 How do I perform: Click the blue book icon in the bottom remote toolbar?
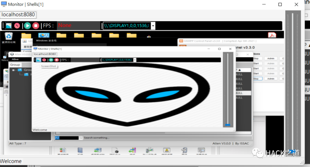(80, 151)
